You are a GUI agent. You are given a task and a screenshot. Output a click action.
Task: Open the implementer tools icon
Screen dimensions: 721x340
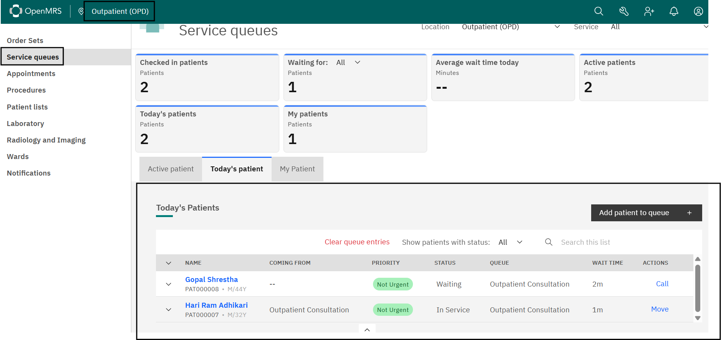pos(624,12)
